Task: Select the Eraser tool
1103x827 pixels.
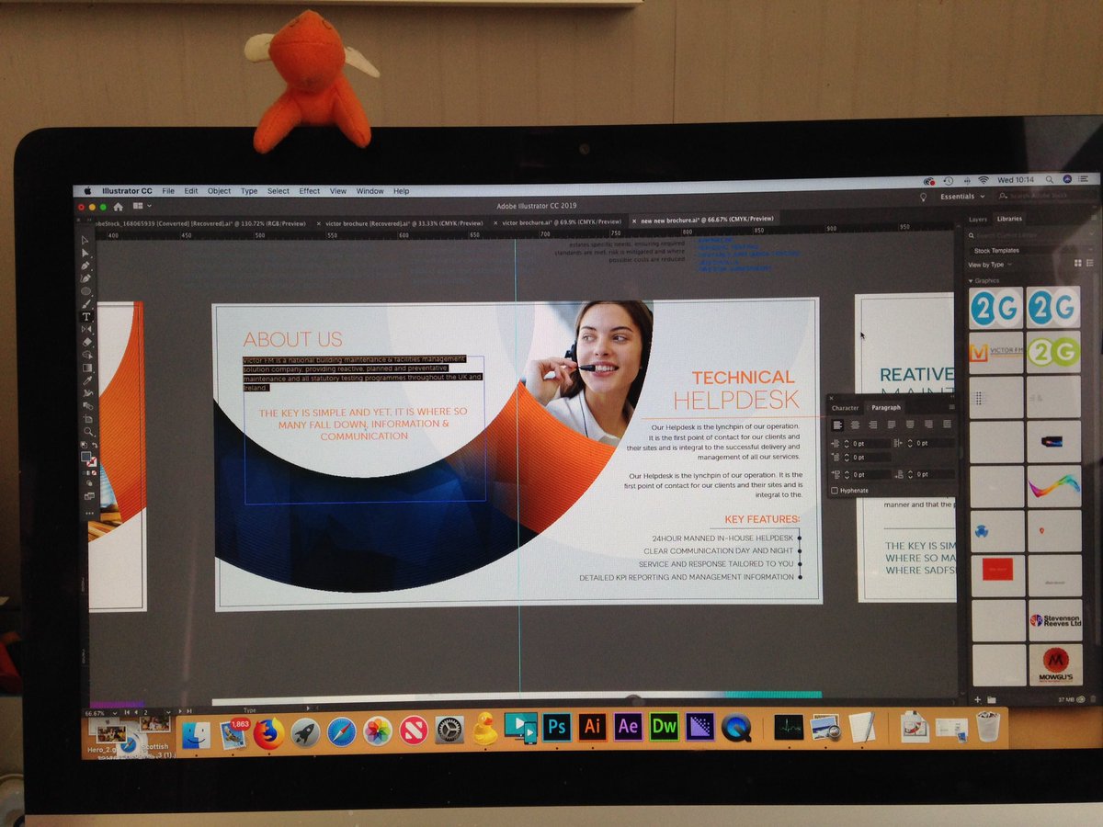Action: pyautogui.click(x=86, y=342)
